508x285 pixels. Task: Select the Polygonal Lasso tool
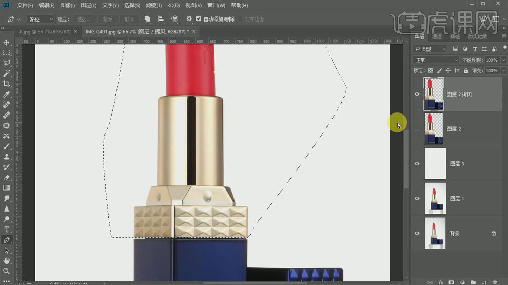[x=6, y=63]
